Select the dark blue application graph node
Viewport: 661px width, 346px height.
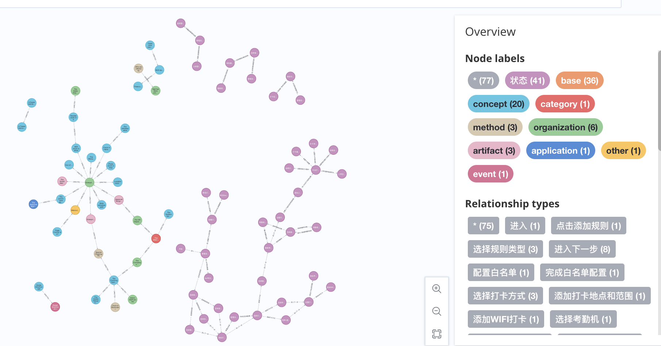click(33, 204)
